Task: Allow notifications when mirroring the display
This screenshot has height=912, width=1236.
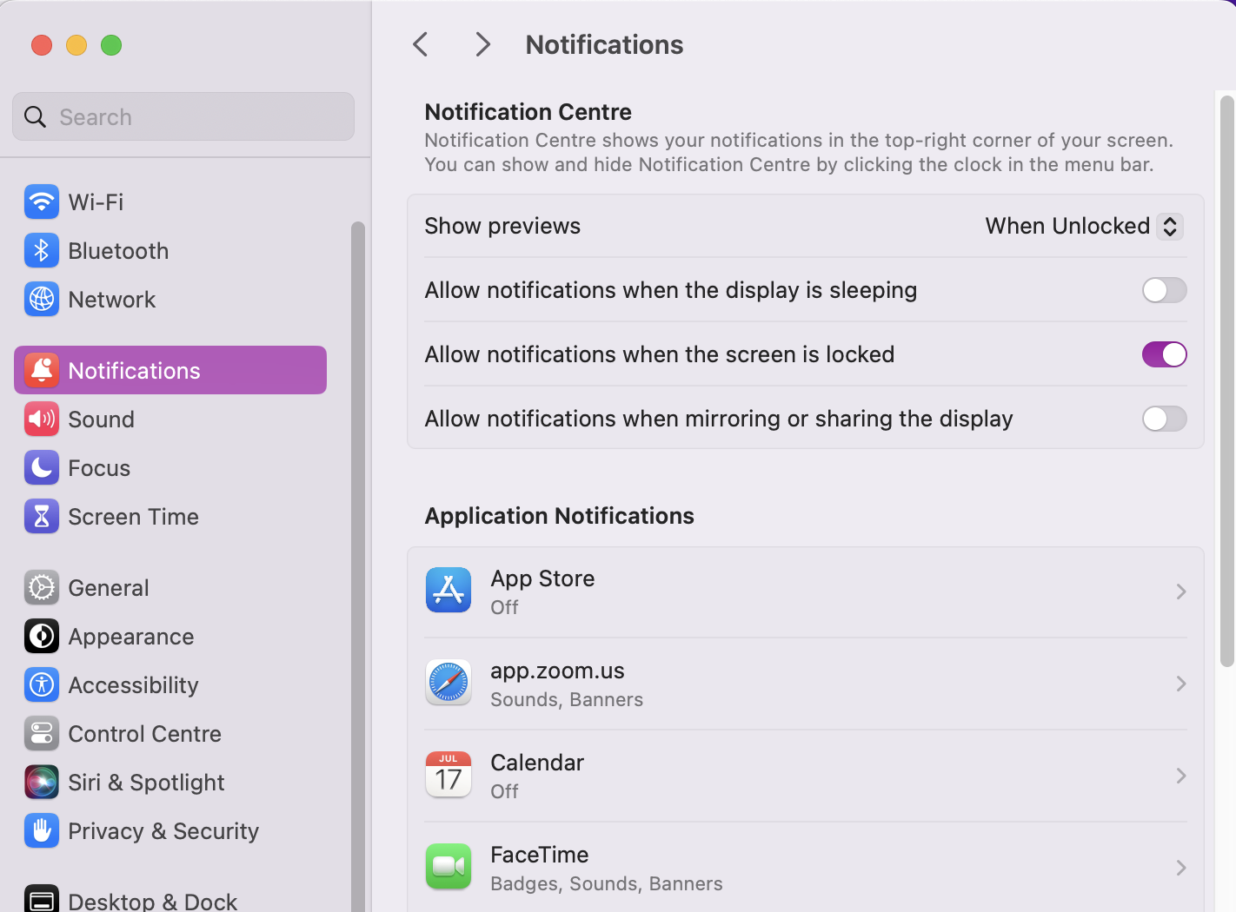Action: 1164,419
